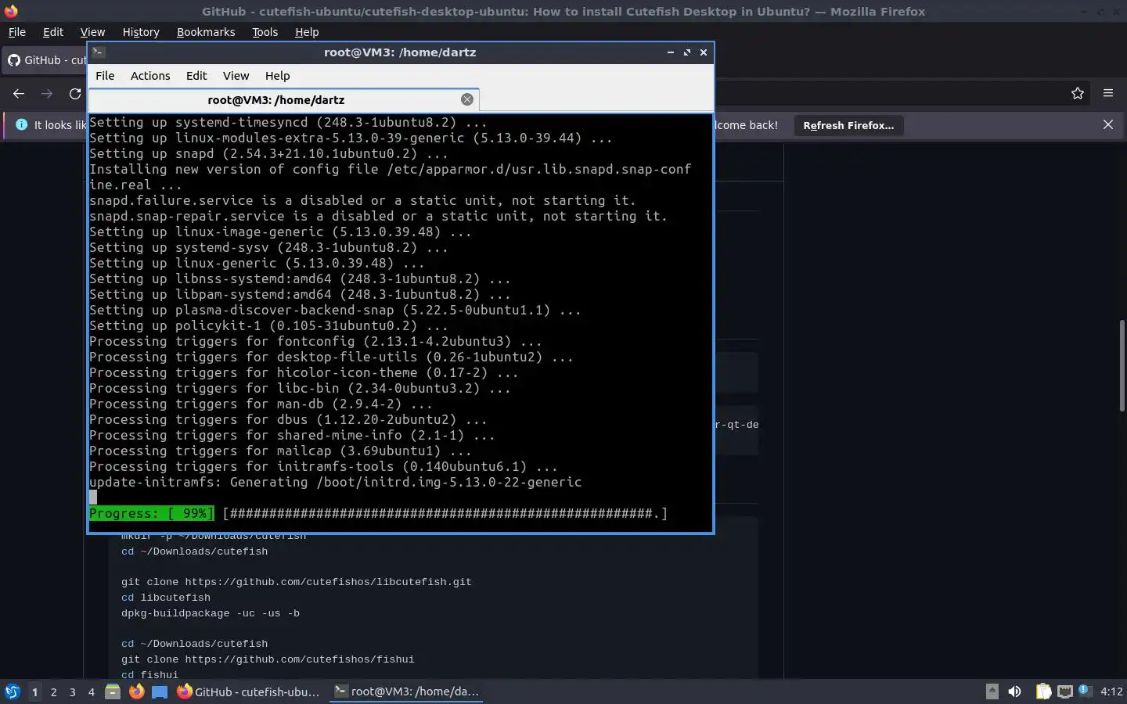Open the Firefox hamburger application menu
The width and height of the screenshot is (1127, 704).
tap(1108, 93)
